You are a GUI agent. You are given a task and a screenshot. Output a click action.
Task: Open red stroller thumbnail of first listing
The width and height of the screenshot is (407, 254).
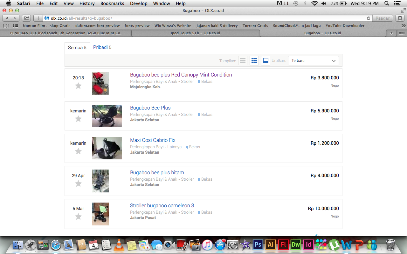100,83
